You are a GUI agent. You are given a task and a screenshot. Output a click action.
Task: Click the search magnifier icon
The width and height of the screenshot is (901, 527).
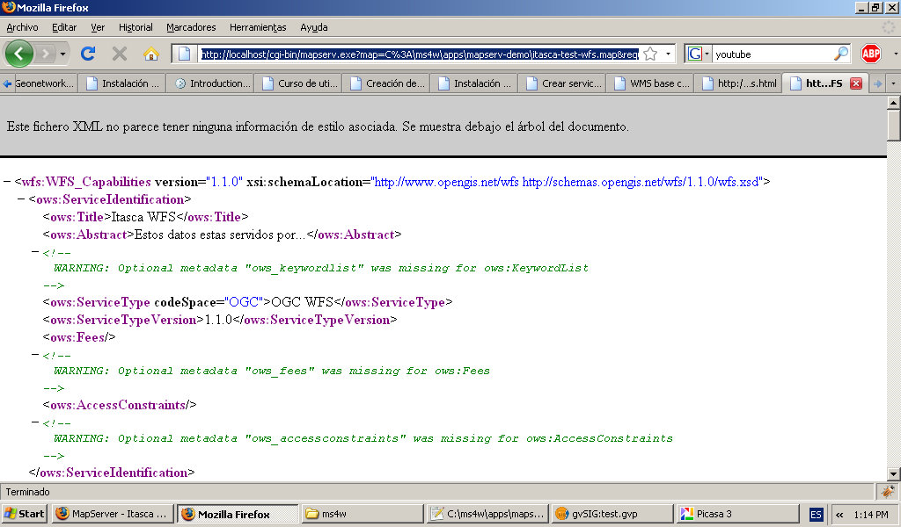(841, 54)
